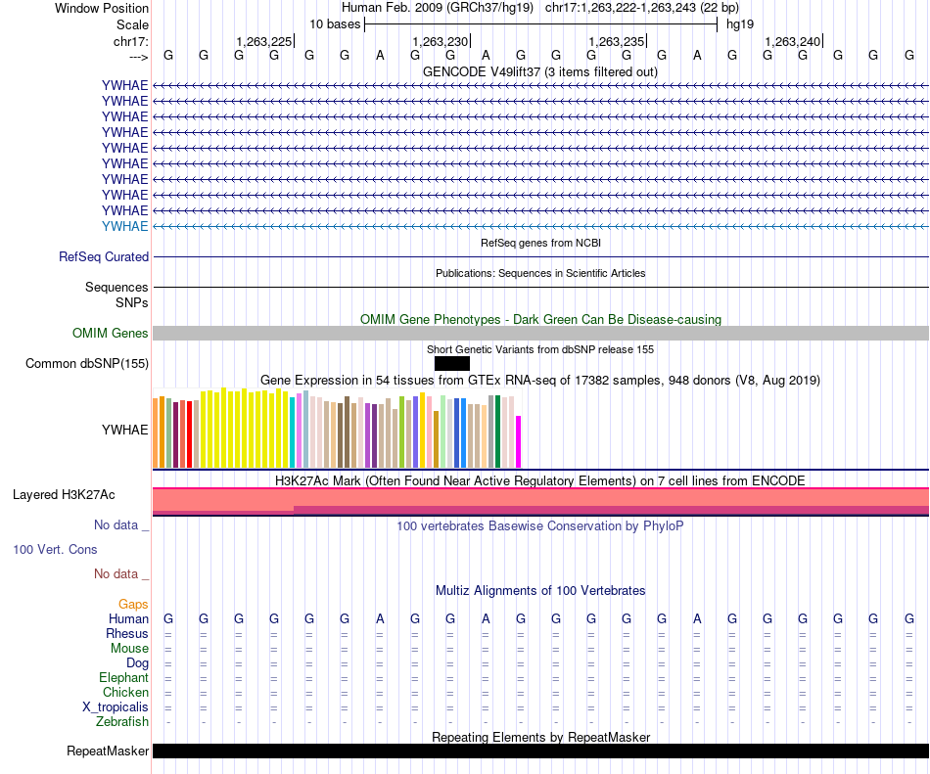Open the OMIM Genes track label
930x774 pixels.
[111, 334]
